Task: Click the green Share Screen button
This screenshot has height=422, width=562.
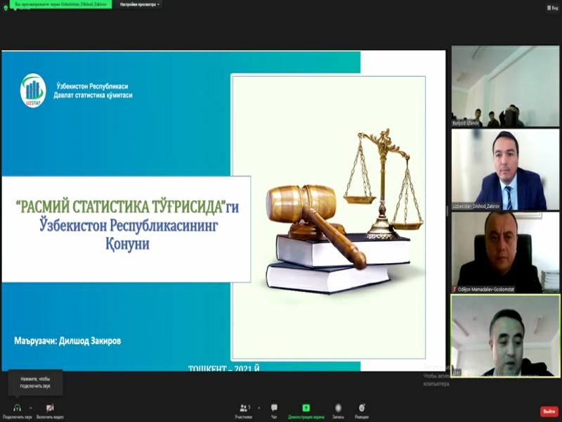Action: pos(306,409)
